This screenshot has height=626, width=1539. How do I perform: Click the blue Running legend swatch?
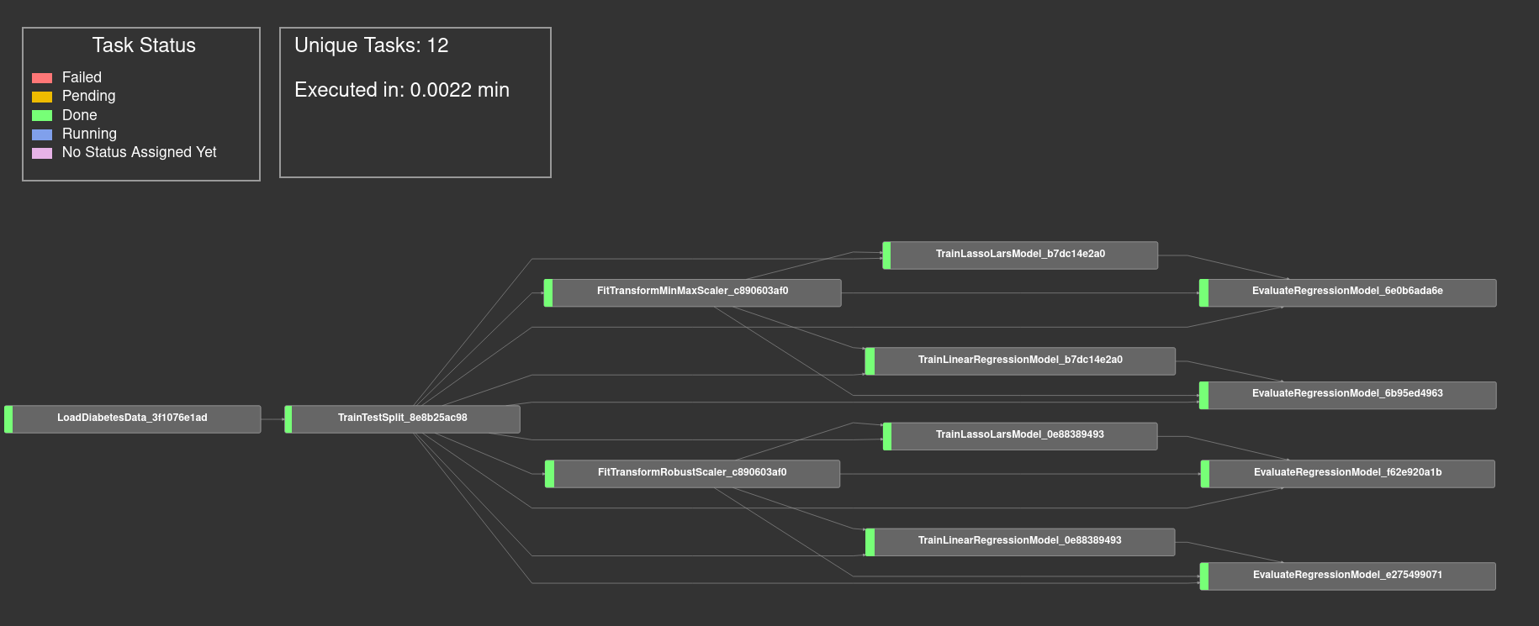(x=42, y=134)
